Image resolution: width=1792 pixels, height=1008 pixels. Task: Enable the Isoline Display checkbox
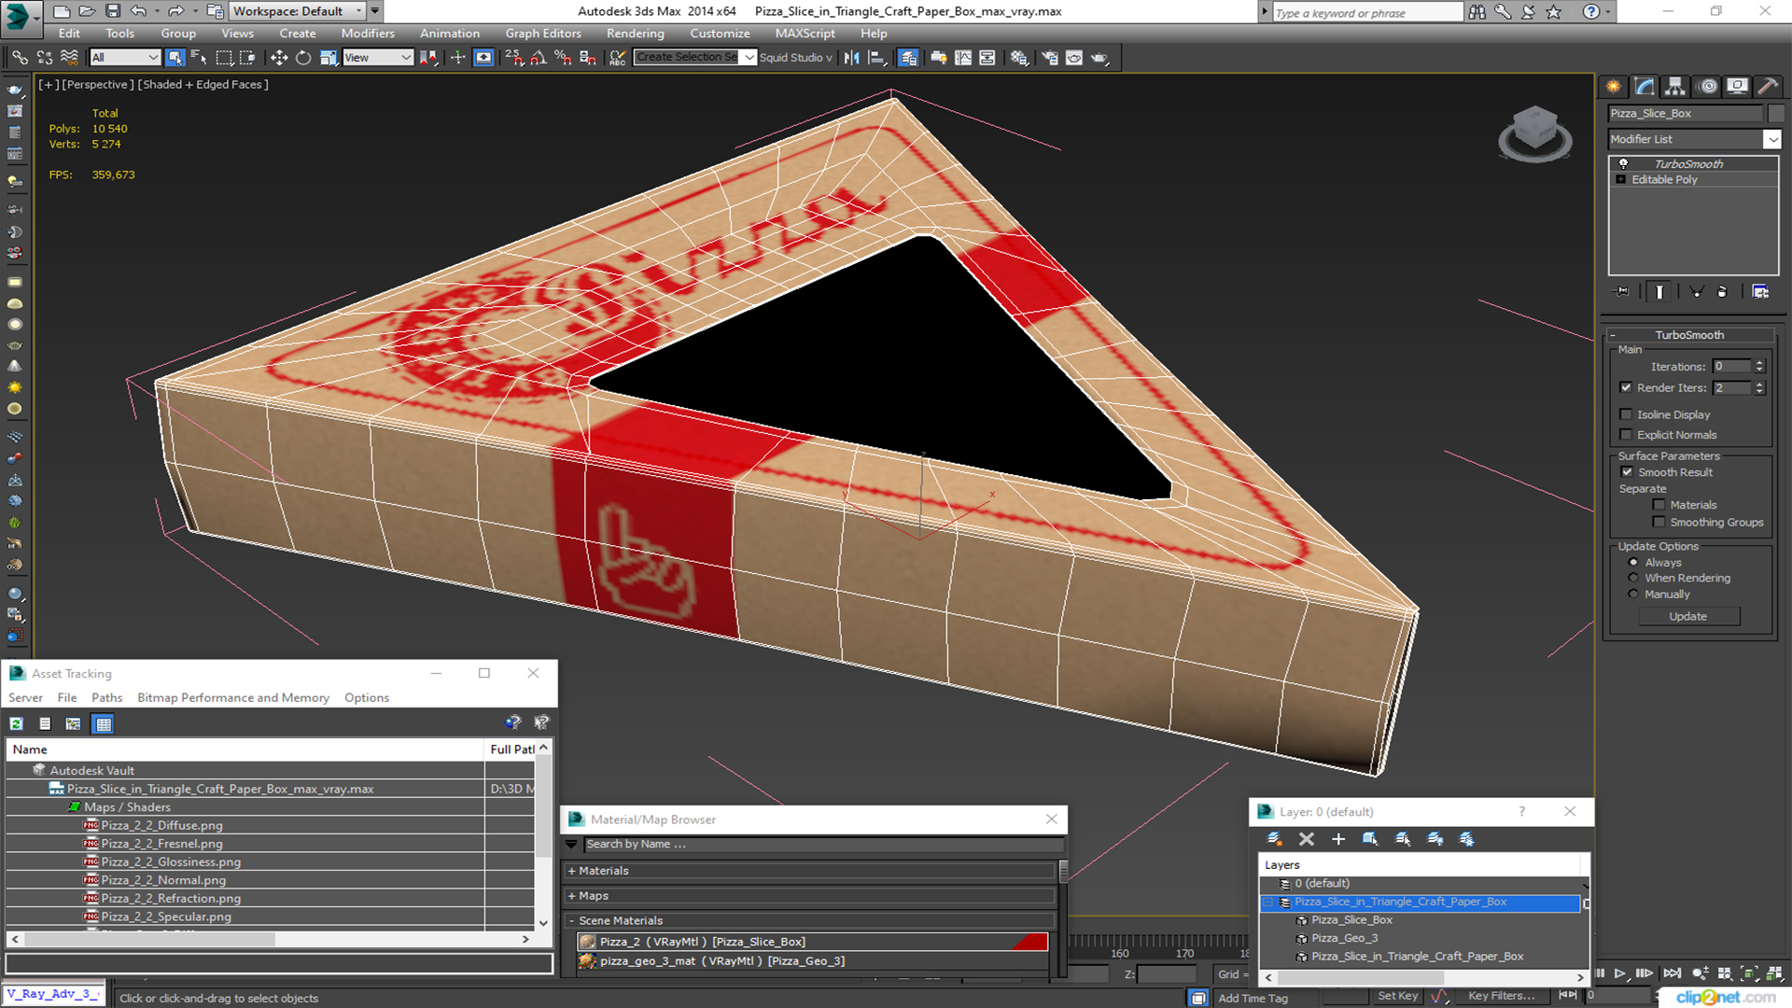click(x=1627, y=414)
